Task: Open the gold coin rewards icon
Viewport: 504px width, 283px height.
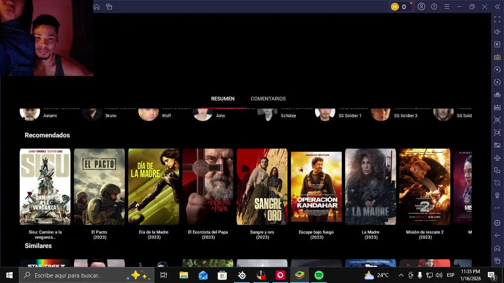Action: (395, 7)
